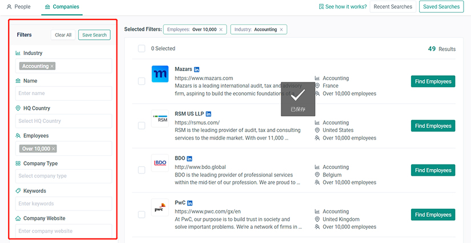
Task: Select the Companies tab
Action: click(62, 7)
